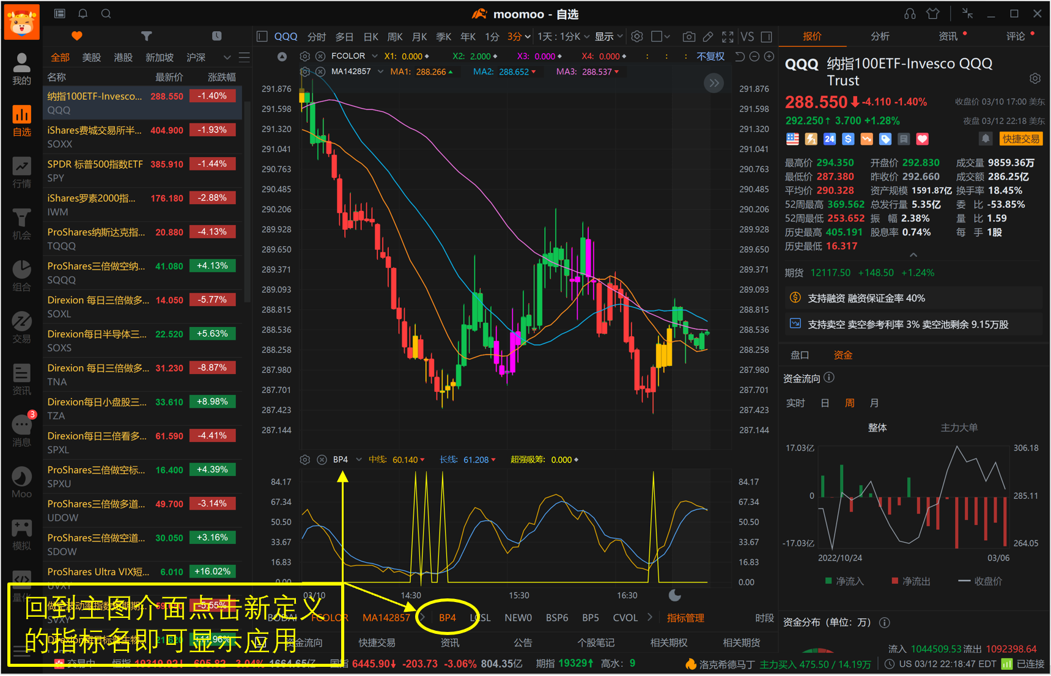Click the price alert bell icon
Viewport: 1051px width, 676px height.
[985, 139]
